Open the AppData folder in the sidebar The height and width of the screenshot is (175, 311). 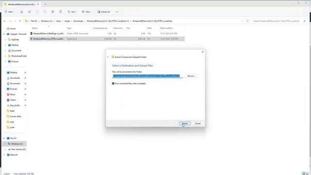[x=14, y=39]
